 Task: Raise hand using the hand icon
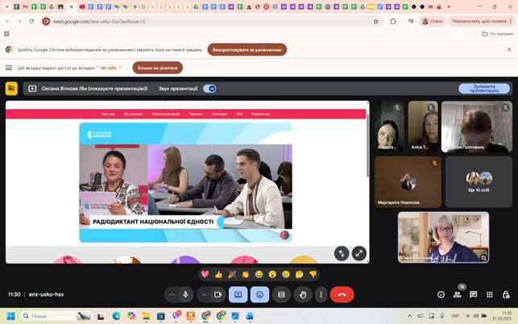[303, 295]
